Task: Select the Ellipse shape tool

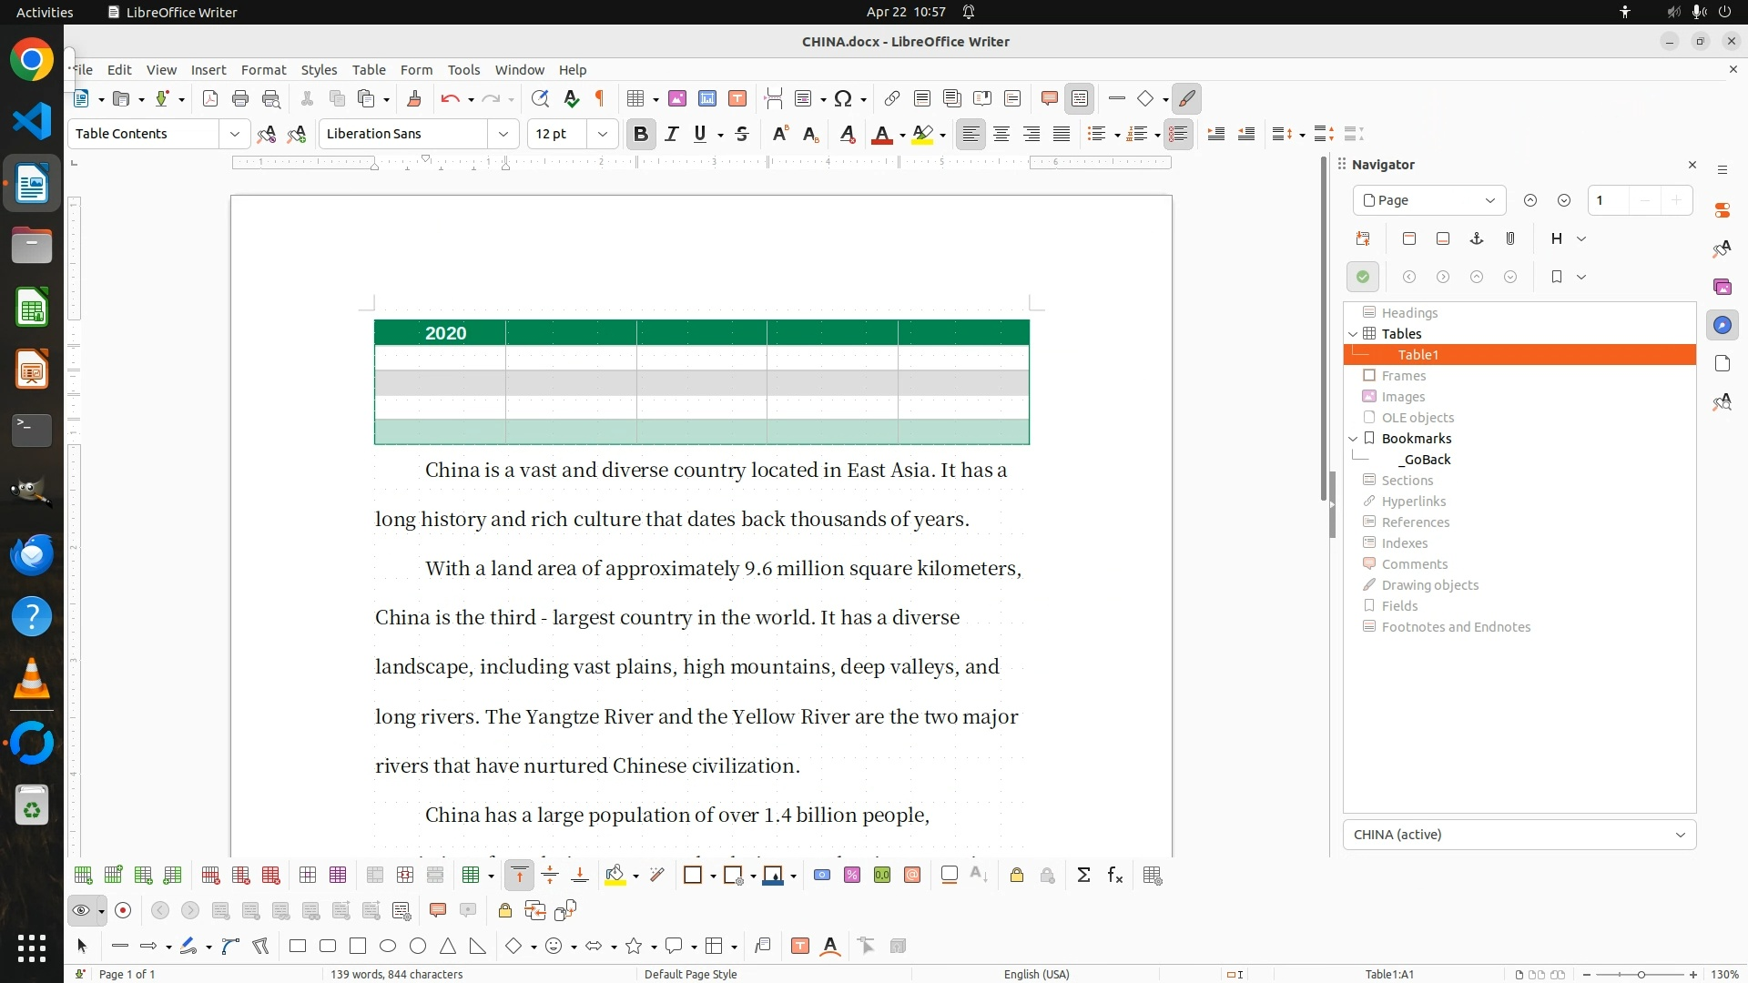Action: 388,947
